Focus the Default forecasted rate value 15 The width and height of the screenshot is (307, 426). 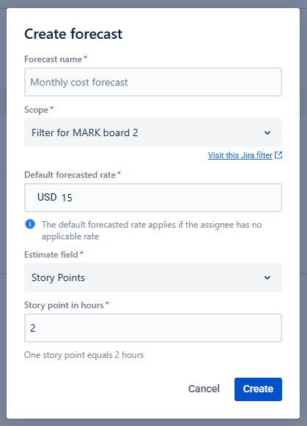67,198
